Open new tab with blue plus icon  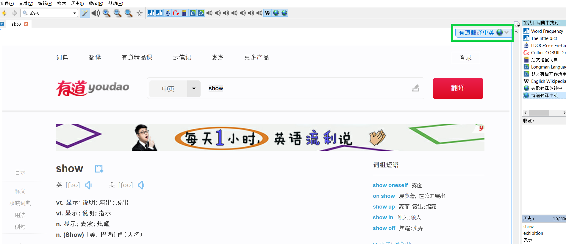(2, 24)
